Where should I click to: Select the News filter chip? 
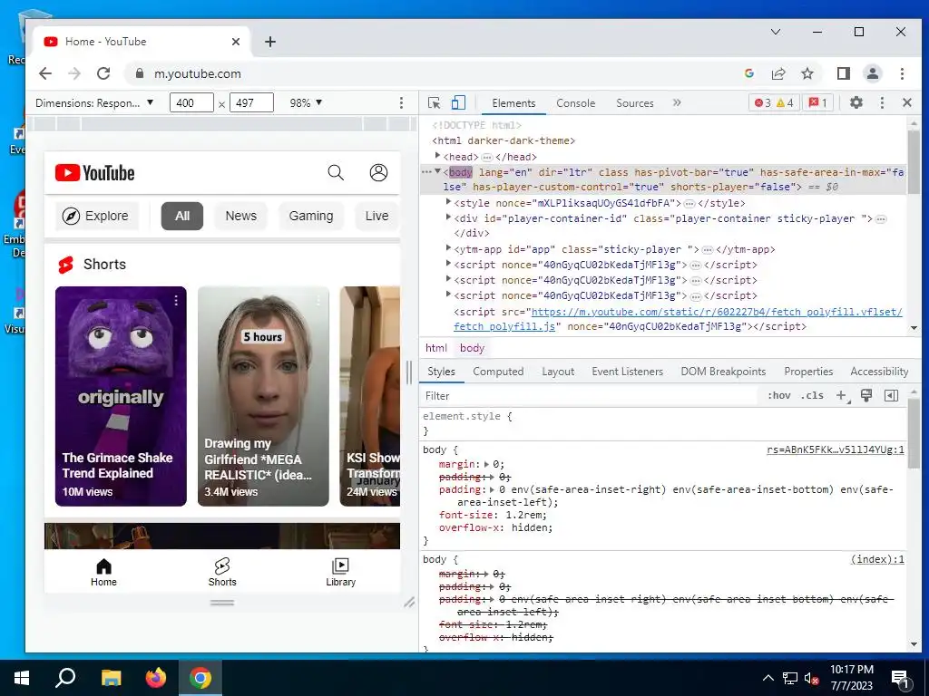tap(240, 216)
